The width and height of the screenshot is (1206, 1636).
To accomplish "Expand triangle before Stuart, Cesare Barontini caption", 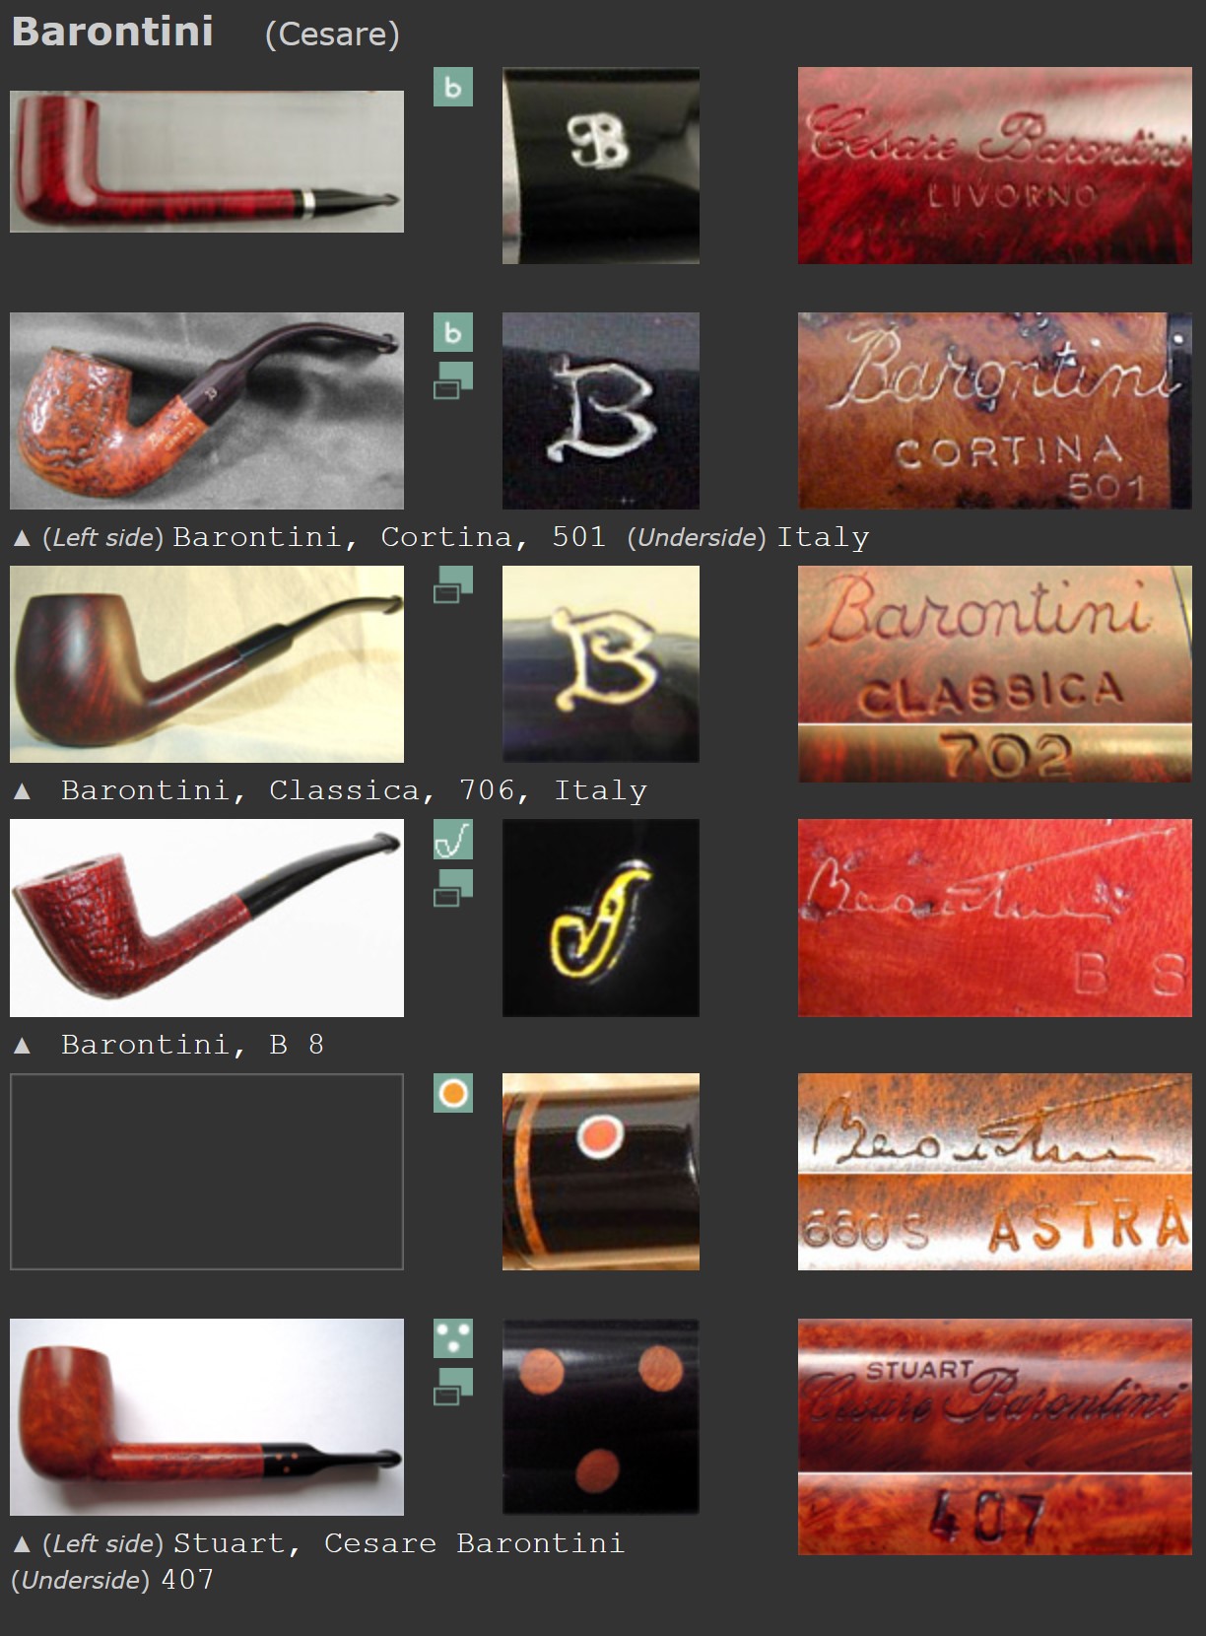I will (22, 1544).
